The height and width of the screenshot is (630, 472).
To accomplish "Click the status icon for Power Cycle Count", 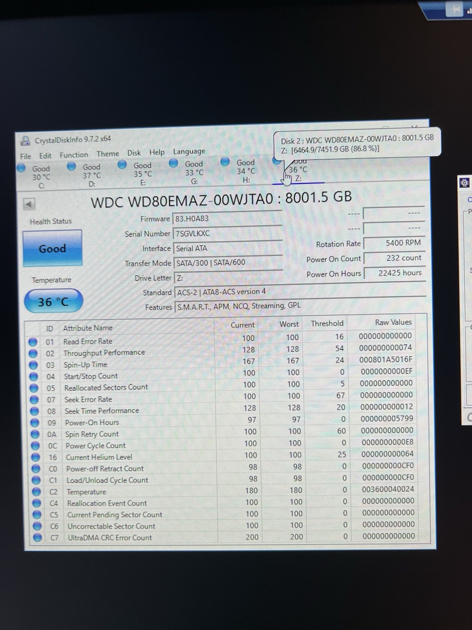I will pyautogui.click(x=35, y=446).
